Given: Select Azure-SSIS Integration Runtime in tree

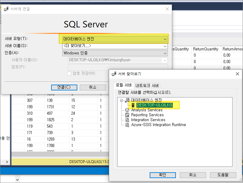Looking at the screenshot, I should (x=159, y=125).
